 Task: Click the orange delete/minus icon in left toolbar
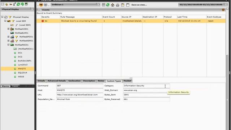[11, 4]
